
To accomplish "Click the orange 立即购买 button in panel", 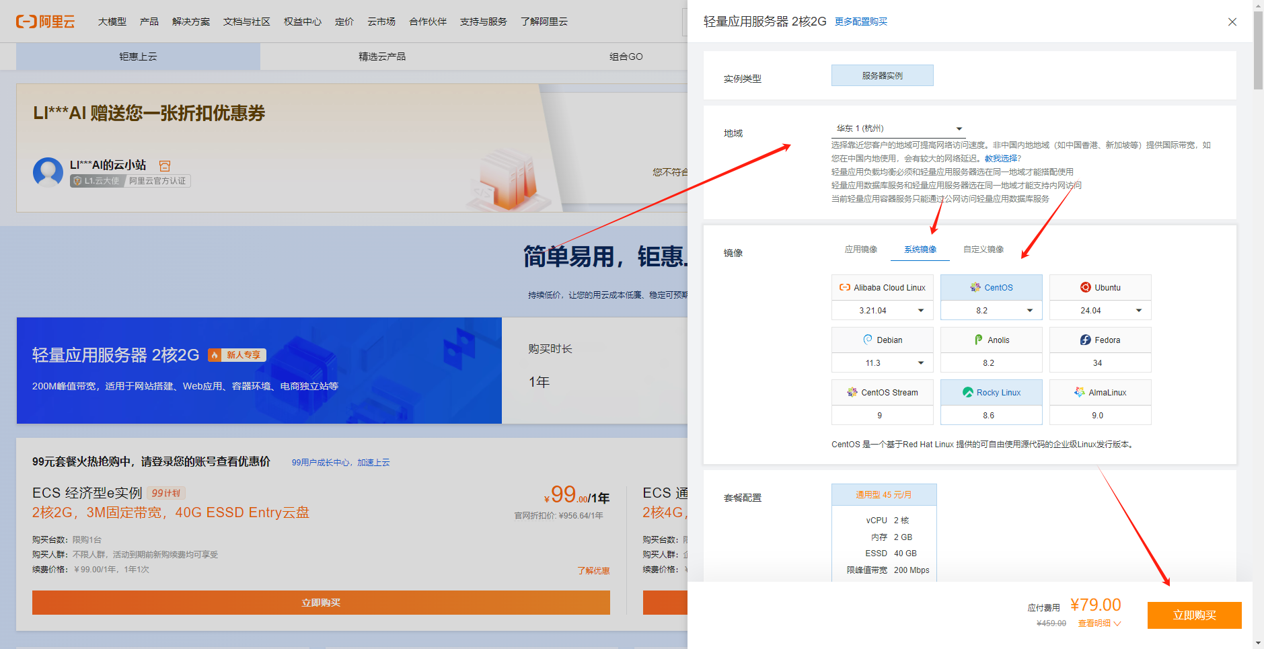I will (1194, 615).
